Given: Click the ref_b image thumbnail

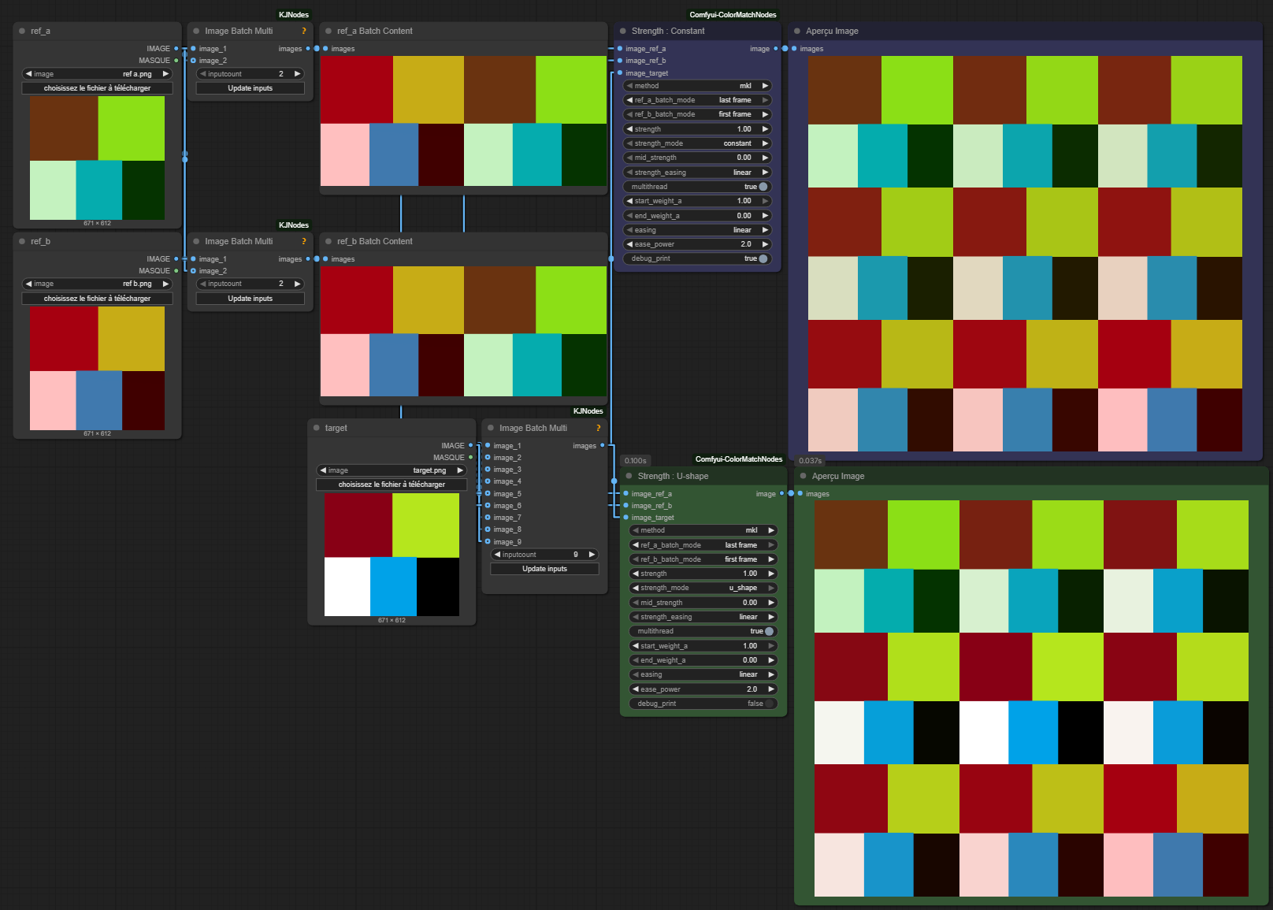Looking at the screenshot, I should click(98, 368).
